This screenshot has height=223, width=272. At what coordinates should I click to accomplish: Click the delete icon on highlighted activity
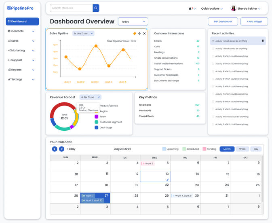(x=263, y=40)
